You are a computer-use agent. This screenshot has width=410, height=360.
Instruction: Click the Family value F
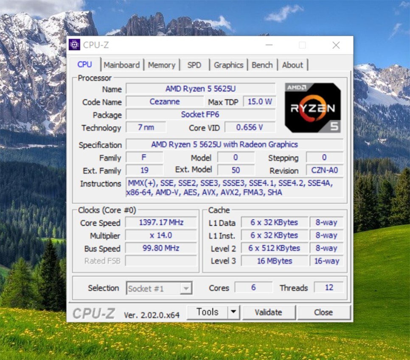point(144,157)
